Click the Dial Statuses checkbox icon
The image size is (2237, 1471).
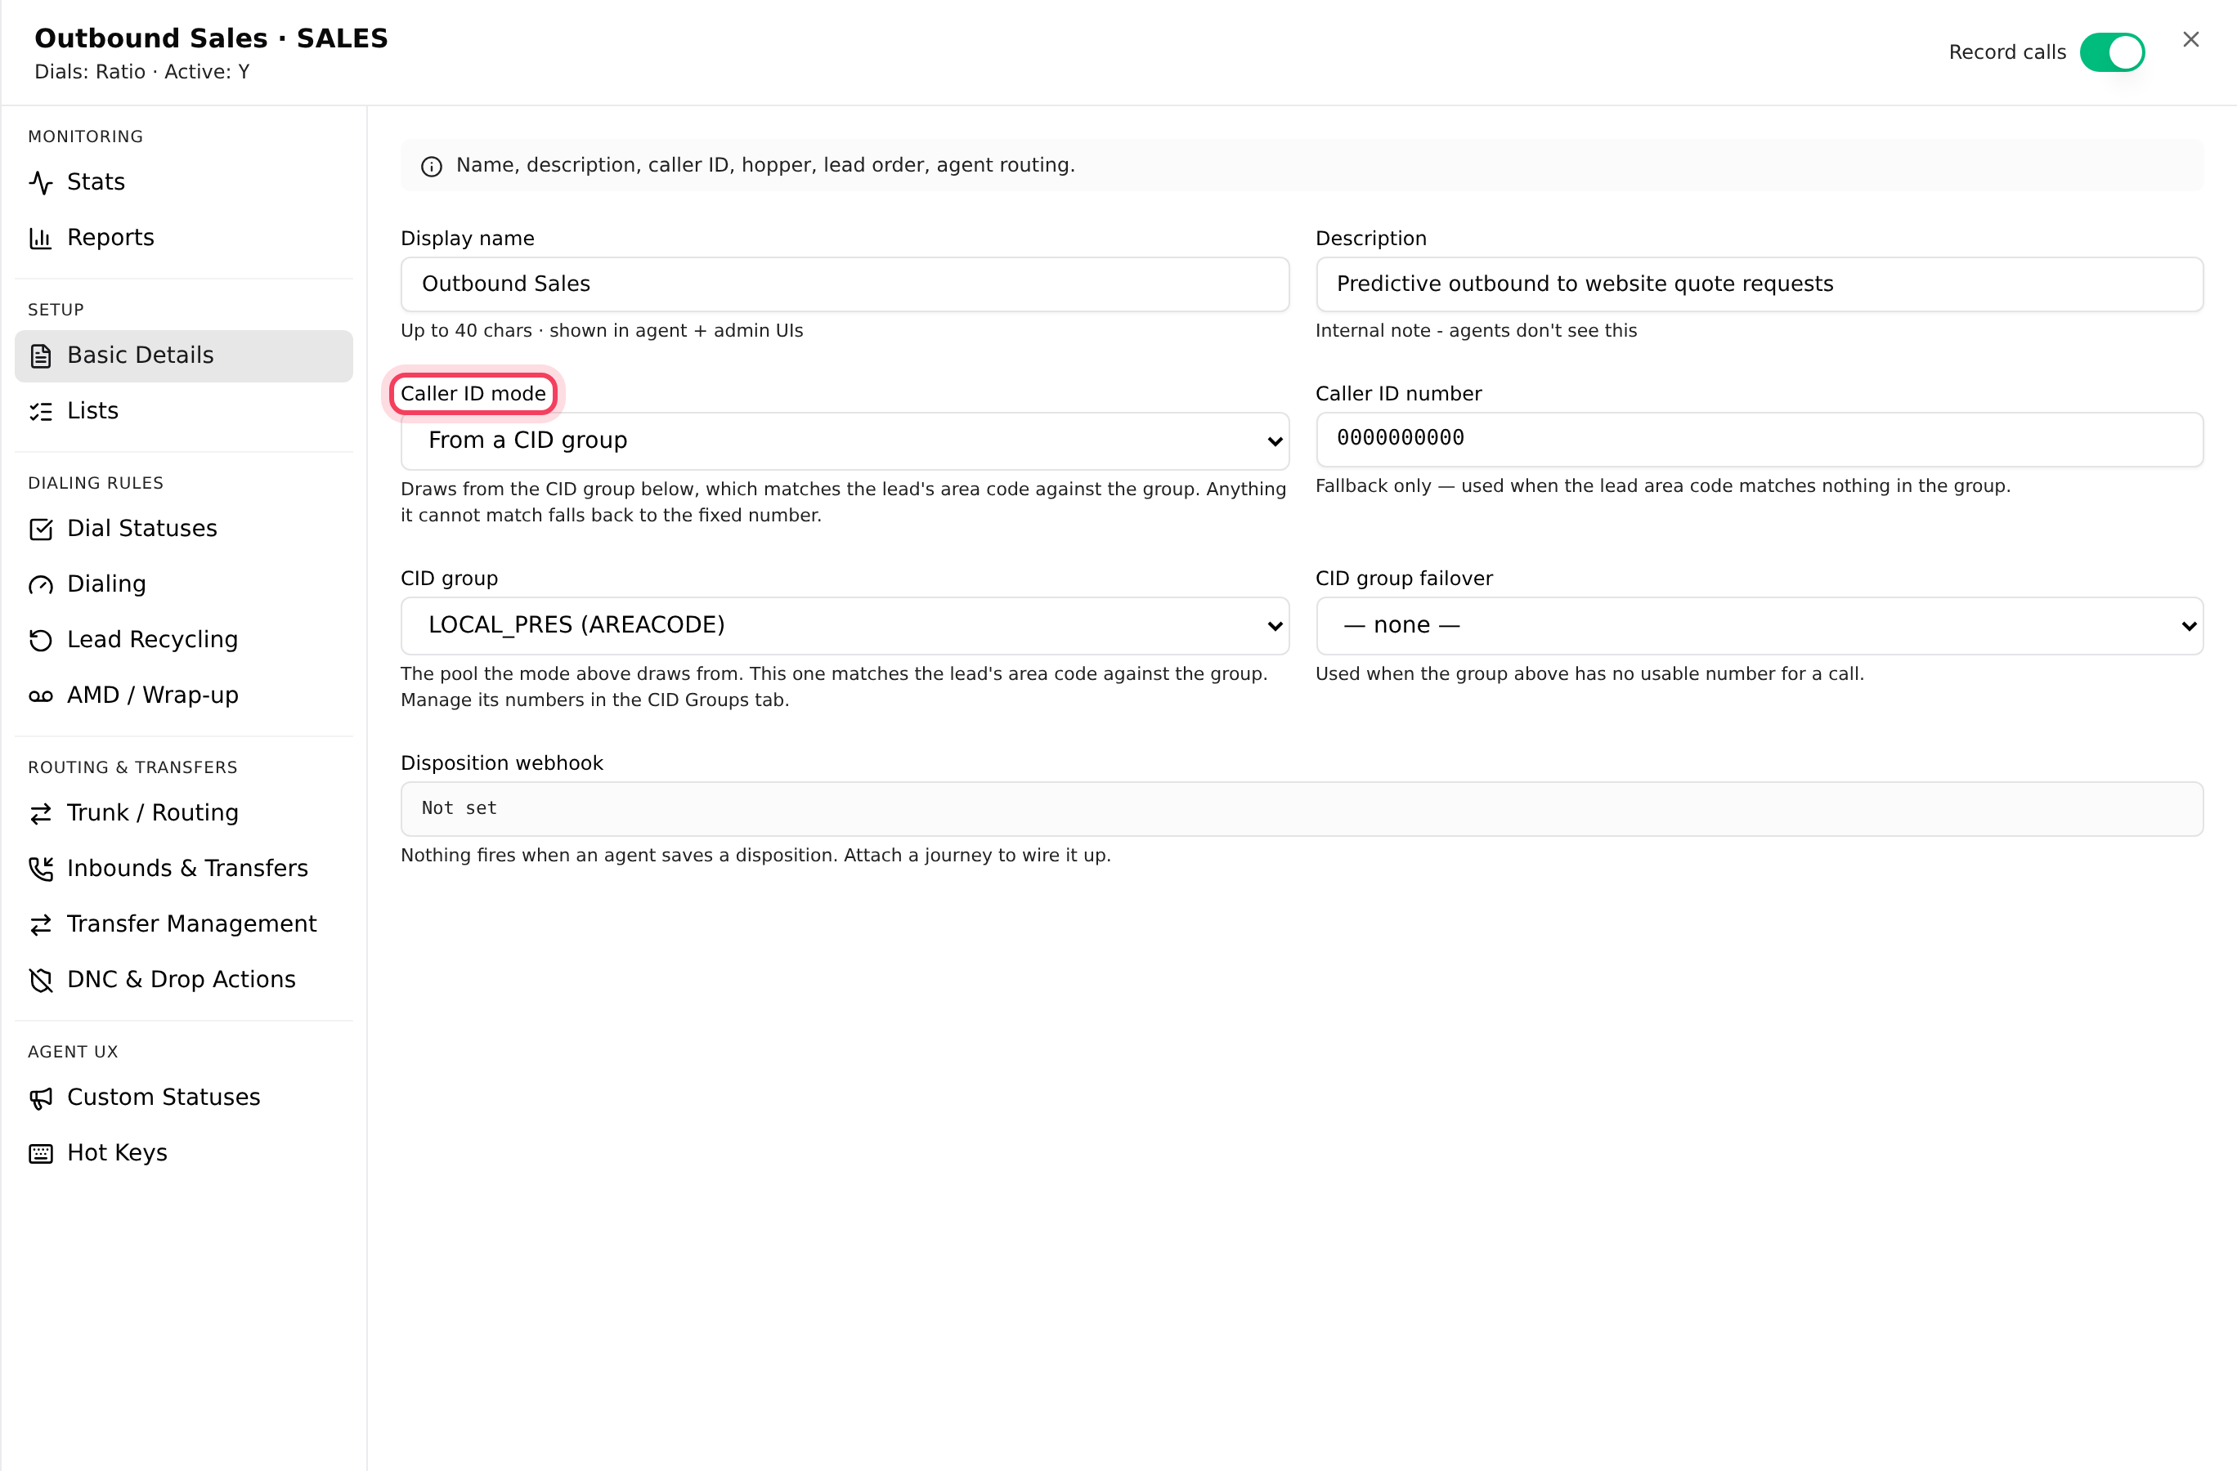(40, 529)
